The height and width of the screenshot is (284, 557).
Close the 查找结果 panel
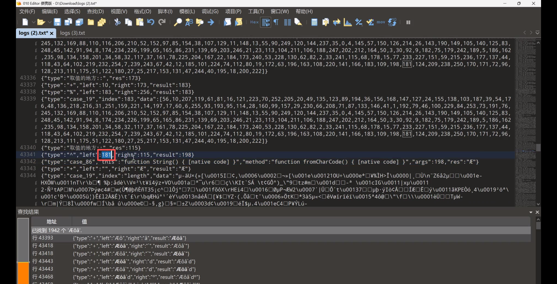point(537,212)
